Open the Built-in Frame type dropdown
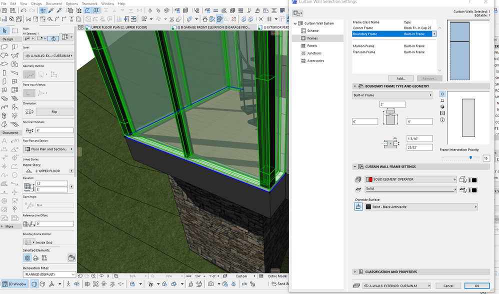Viewport: 499px width, 294px height. pos(392,95)
